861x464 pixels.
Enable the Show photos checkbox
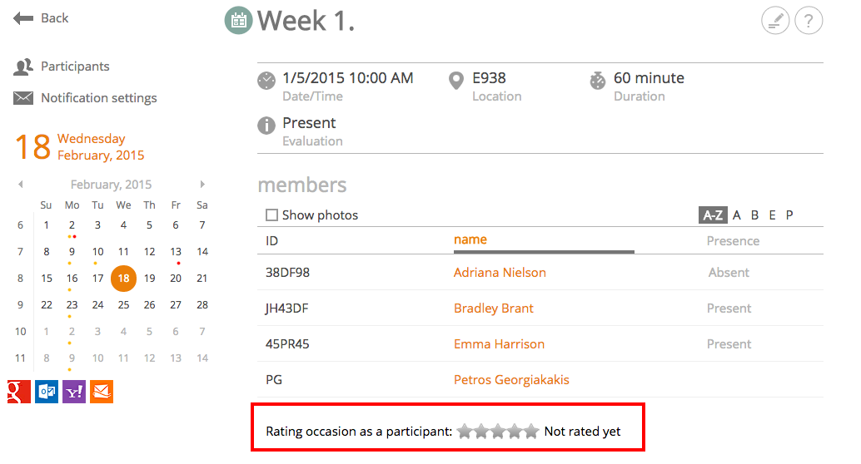(x=271, y=215)
